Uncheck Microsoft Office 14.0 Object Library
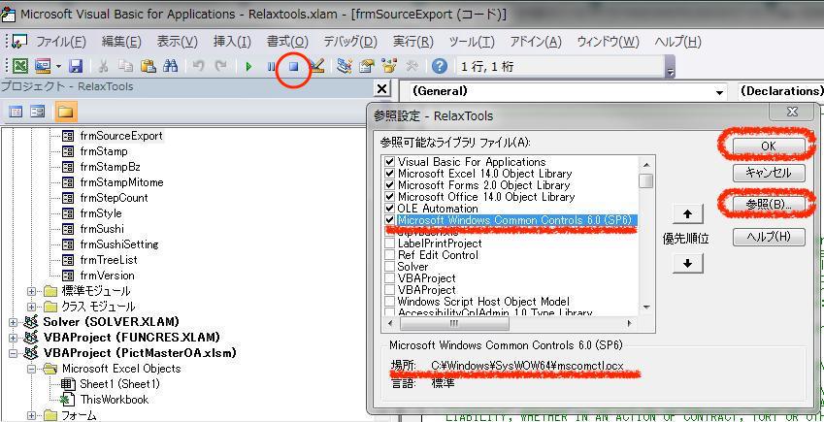824x422 pixels. 389,197
